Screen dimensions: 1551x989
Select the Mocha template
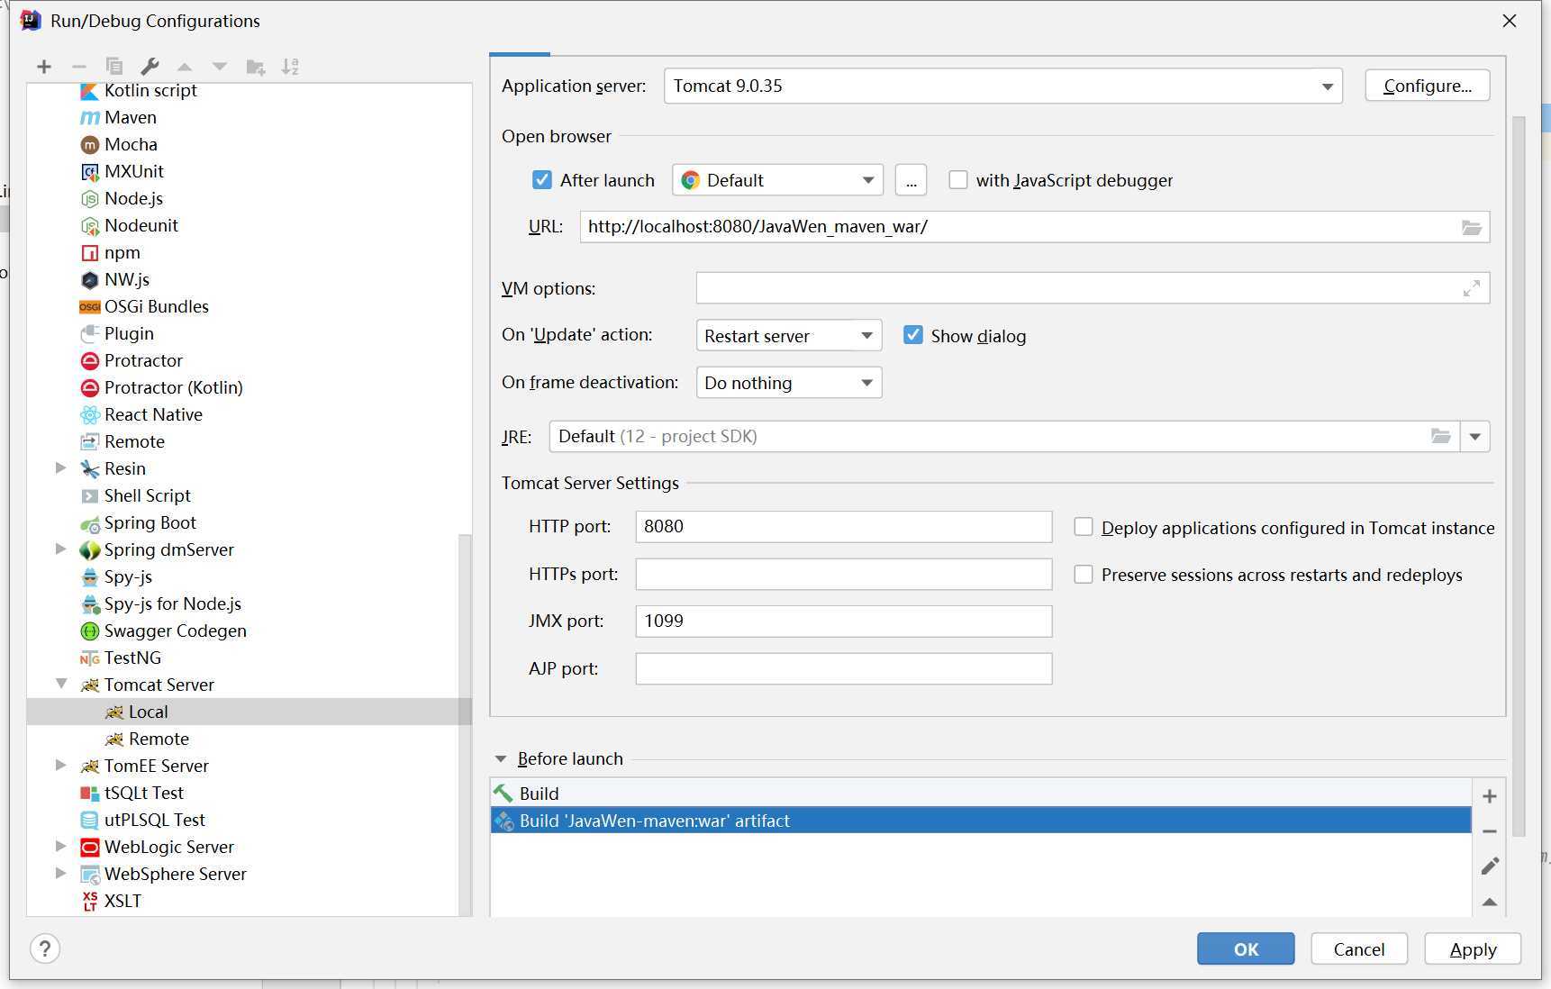pos(131,144)
